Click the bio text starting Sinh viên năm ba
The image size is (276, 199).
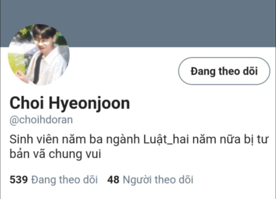tap(139, 147)
